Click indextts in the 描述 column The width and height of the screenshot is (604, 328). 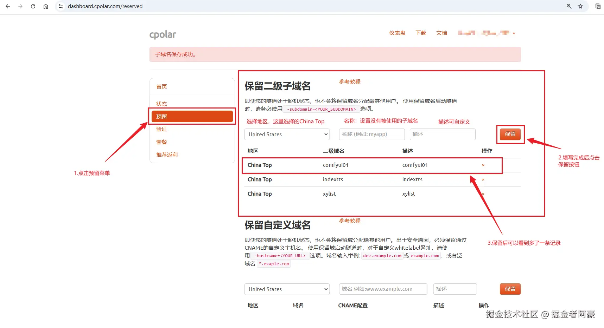click(413, 179)
